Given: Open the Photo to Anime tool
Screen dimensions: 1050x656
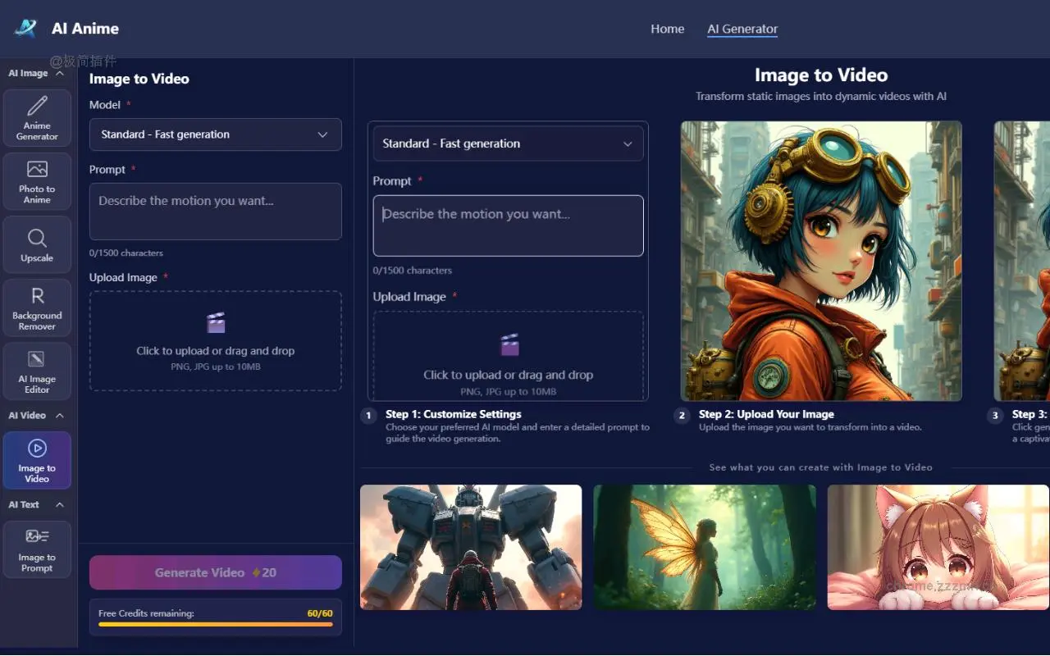Looking at the screenshot, I should pos(37,181).
